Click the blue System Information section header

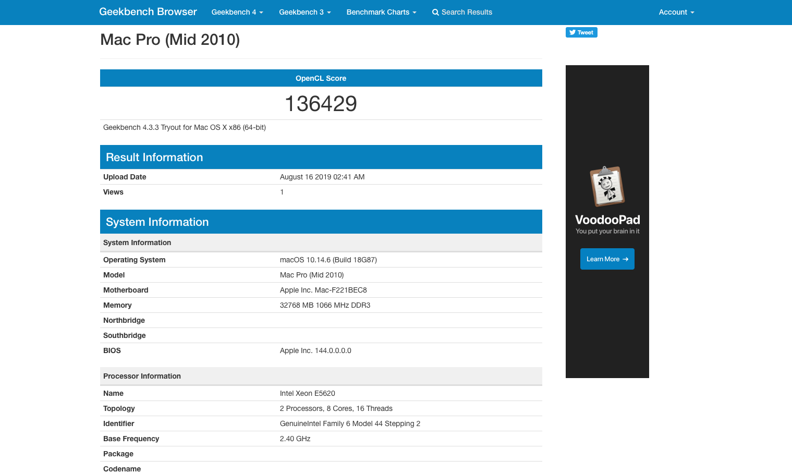point(321,222)
